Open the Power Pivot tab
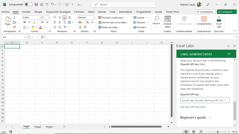Screen dimensions: 239x134 [x=172, y=12]
